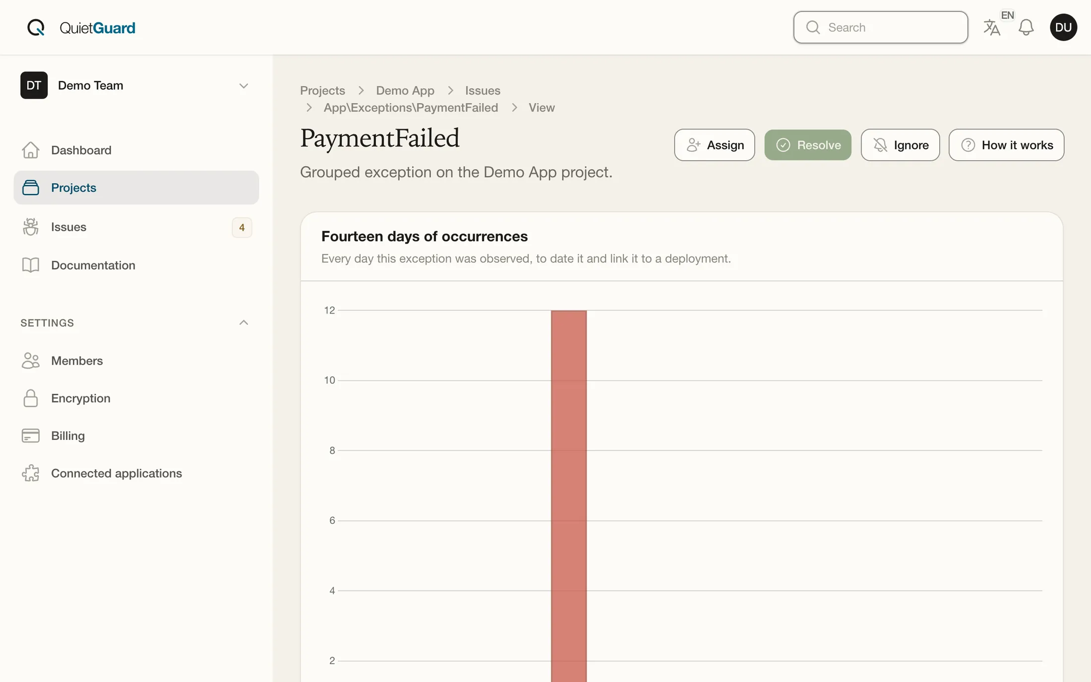This screenshot has height=682, width=1091.
Task: Click the red occurrences bar in chart
Action: tap(569, 496)
